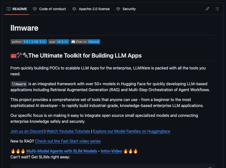Click the llmware main heading
The height and width of the screenshot is (168, 226).
click(24, 28)
